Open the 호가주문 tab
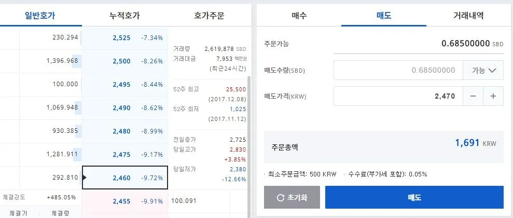 (209, 16)
